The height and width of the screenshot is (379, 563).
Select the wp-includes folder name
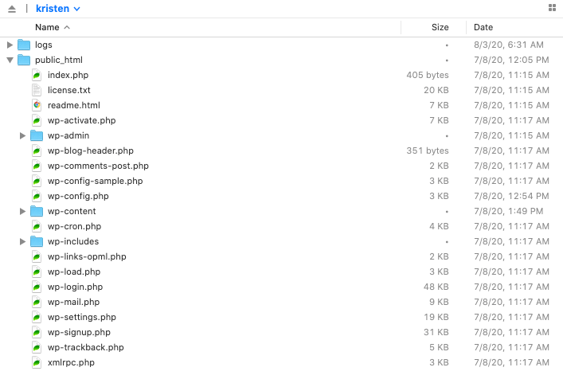click(x=73, y=241)
